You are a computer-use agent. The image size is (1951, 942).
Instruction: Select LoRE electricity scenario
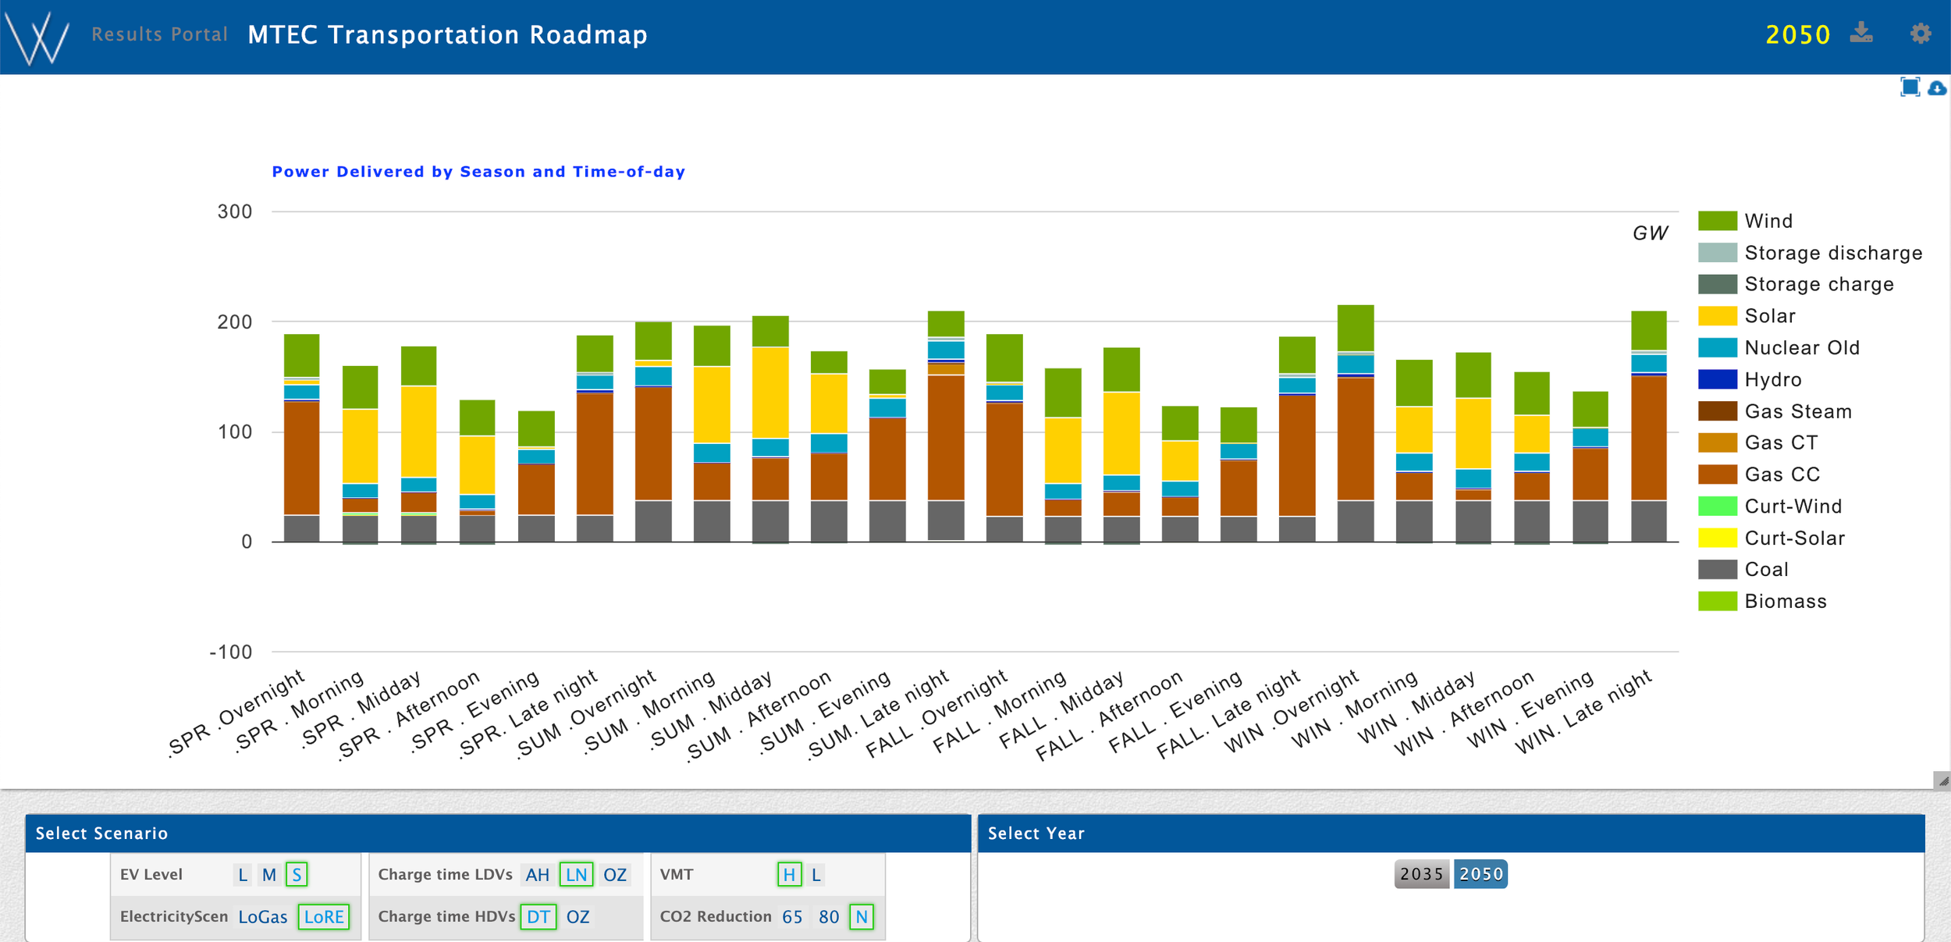click(x=324, y=917)
